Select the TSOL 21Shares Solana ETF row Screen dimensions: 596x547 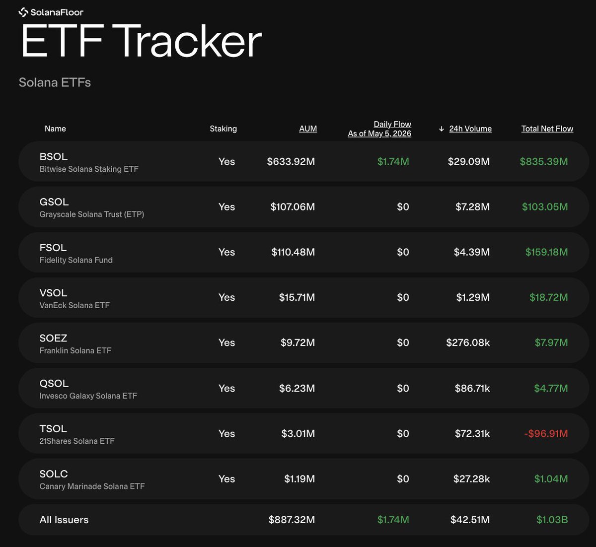(303, 434)
